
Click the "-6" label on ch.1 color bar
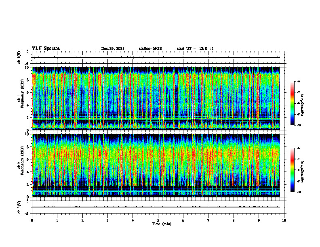298,81
